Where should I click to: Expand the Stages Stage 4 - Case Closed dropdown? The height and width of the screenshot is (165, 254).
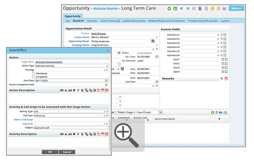[160, 113]
